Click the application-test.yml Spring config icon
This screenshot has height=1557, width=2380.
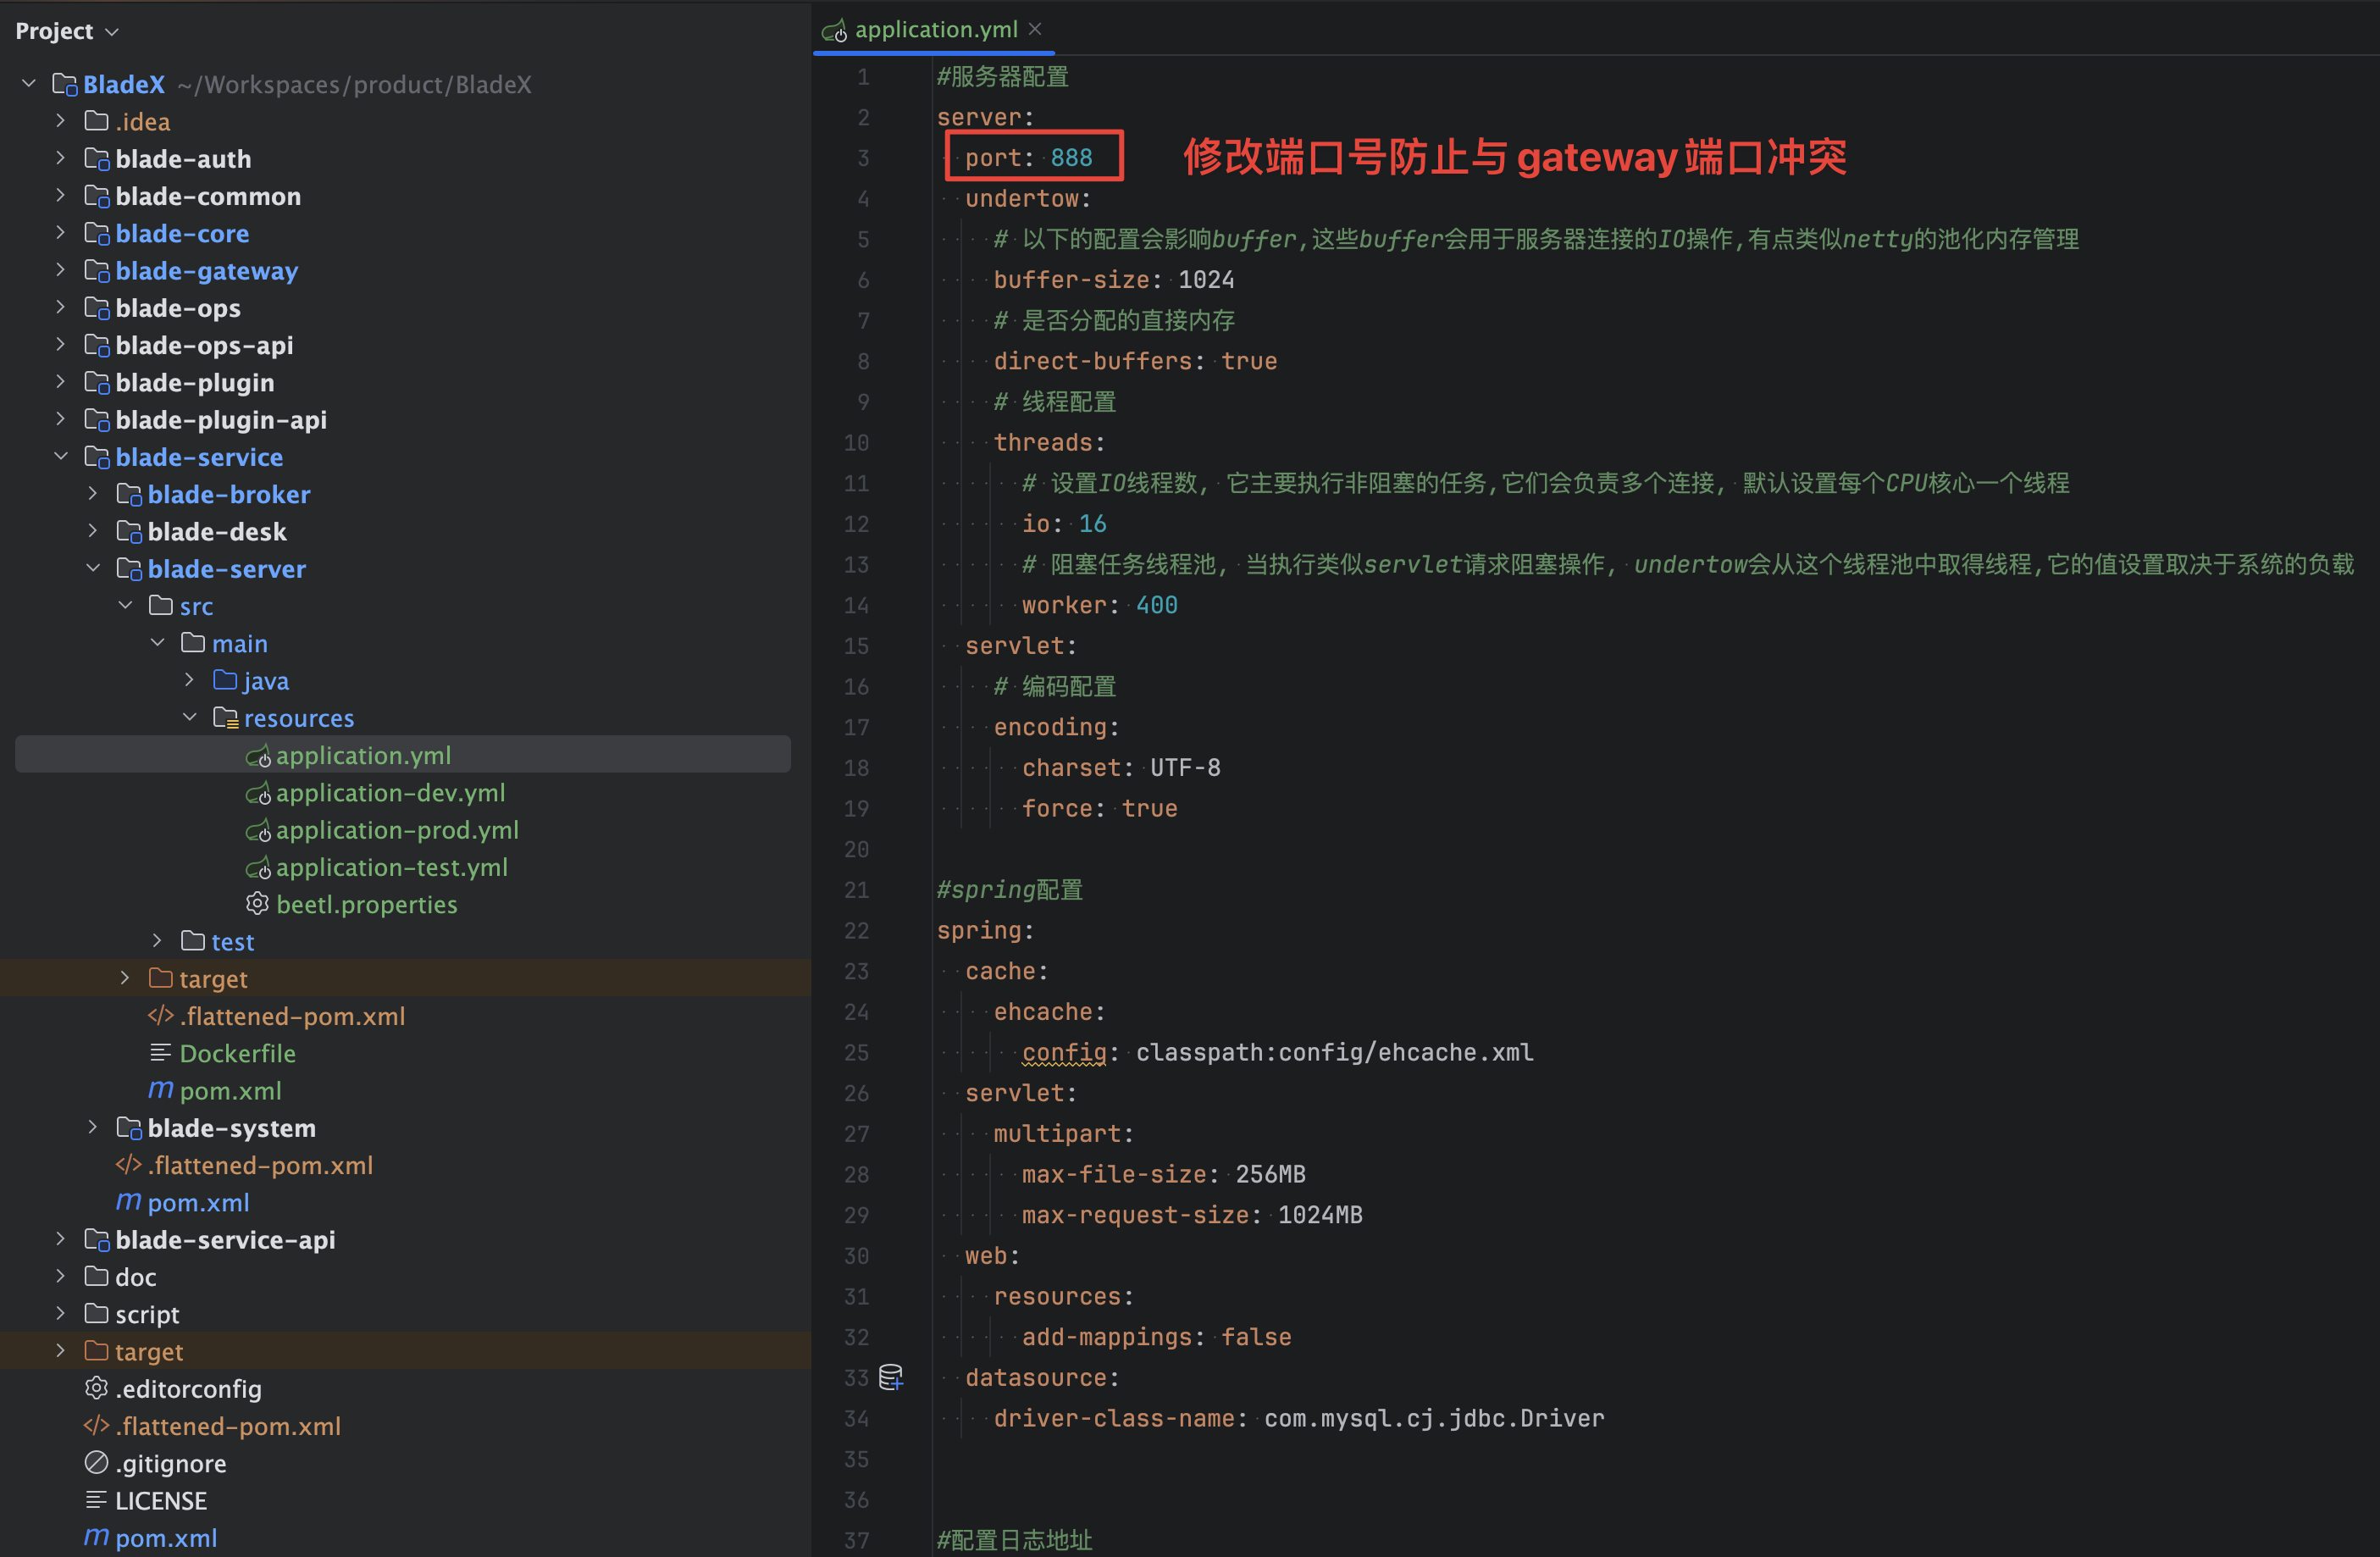click(258, 868)
